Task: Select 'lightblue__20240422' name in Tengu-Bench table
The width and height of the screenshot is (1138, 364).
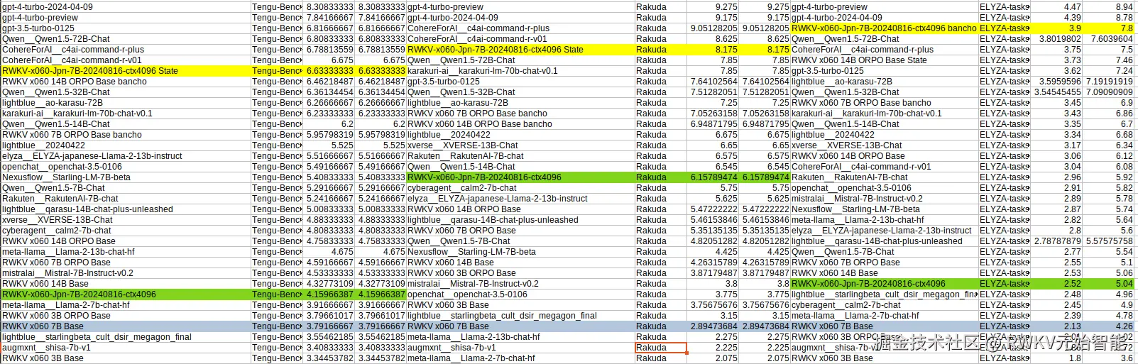Action: pos(126,145)
